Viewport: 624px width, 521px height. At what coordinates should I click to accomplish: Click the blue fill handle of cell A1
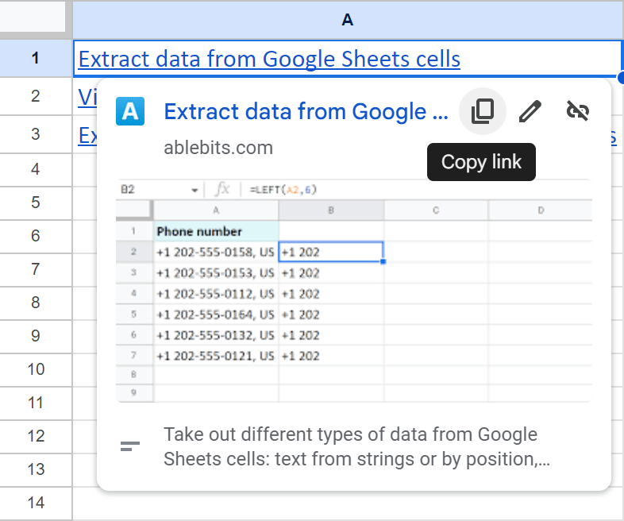(x=621, y=76)
